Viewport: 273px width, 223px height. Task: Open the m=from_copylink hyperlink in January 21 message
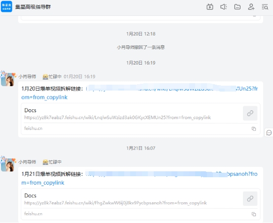(43, 183)
